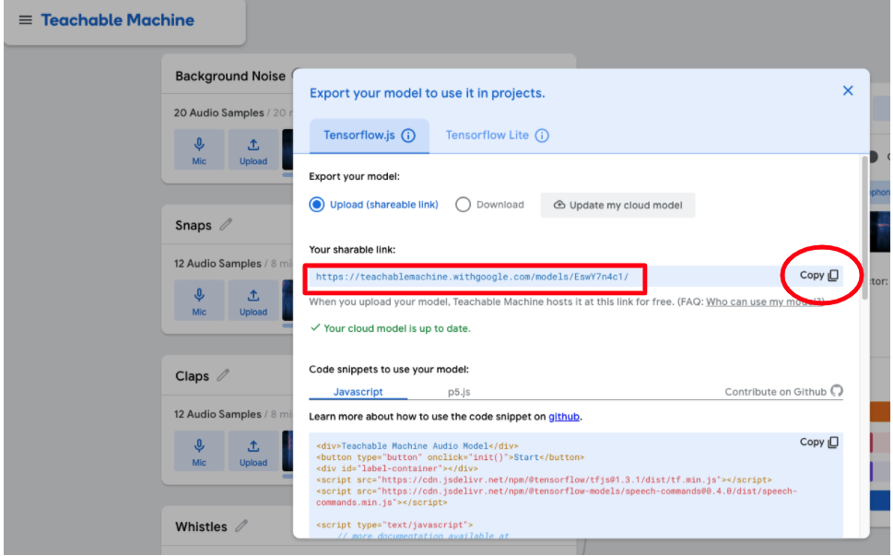The height and width of the screenshot is (556, 893).
Task: Click '12 Audio Samples' in Snaps class
Action: [217, 264]
